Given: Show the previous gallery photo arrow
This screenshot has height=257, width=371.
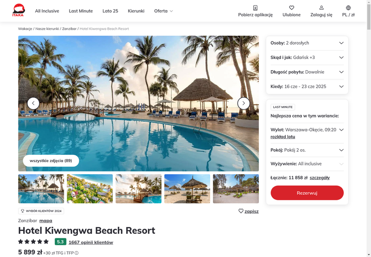Looking at the screenshot, I should point(33,103).
